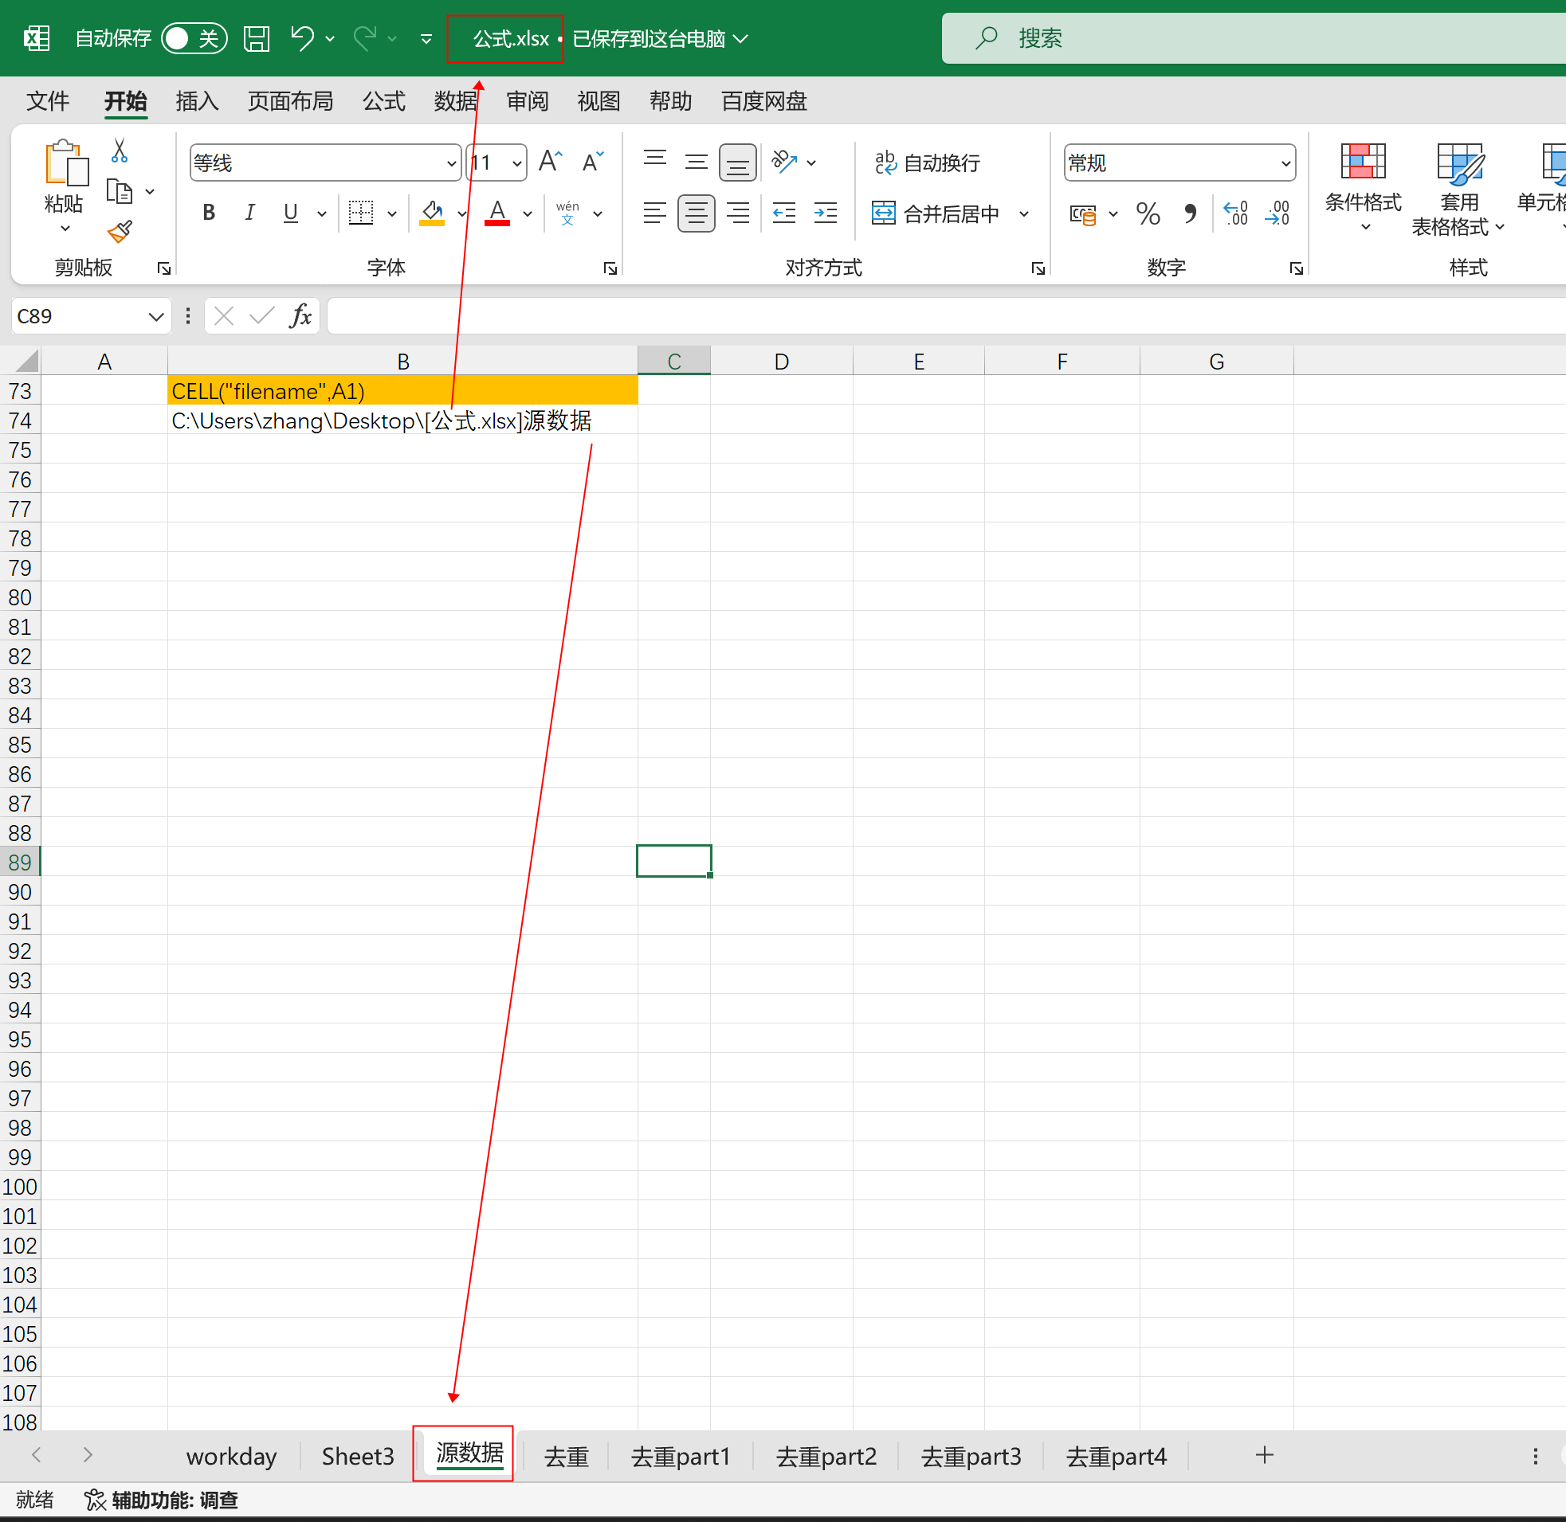Viewport: 1566px width, 1522px height.
Task: Click the Increase Indent icon
Action: pos(825,213)
